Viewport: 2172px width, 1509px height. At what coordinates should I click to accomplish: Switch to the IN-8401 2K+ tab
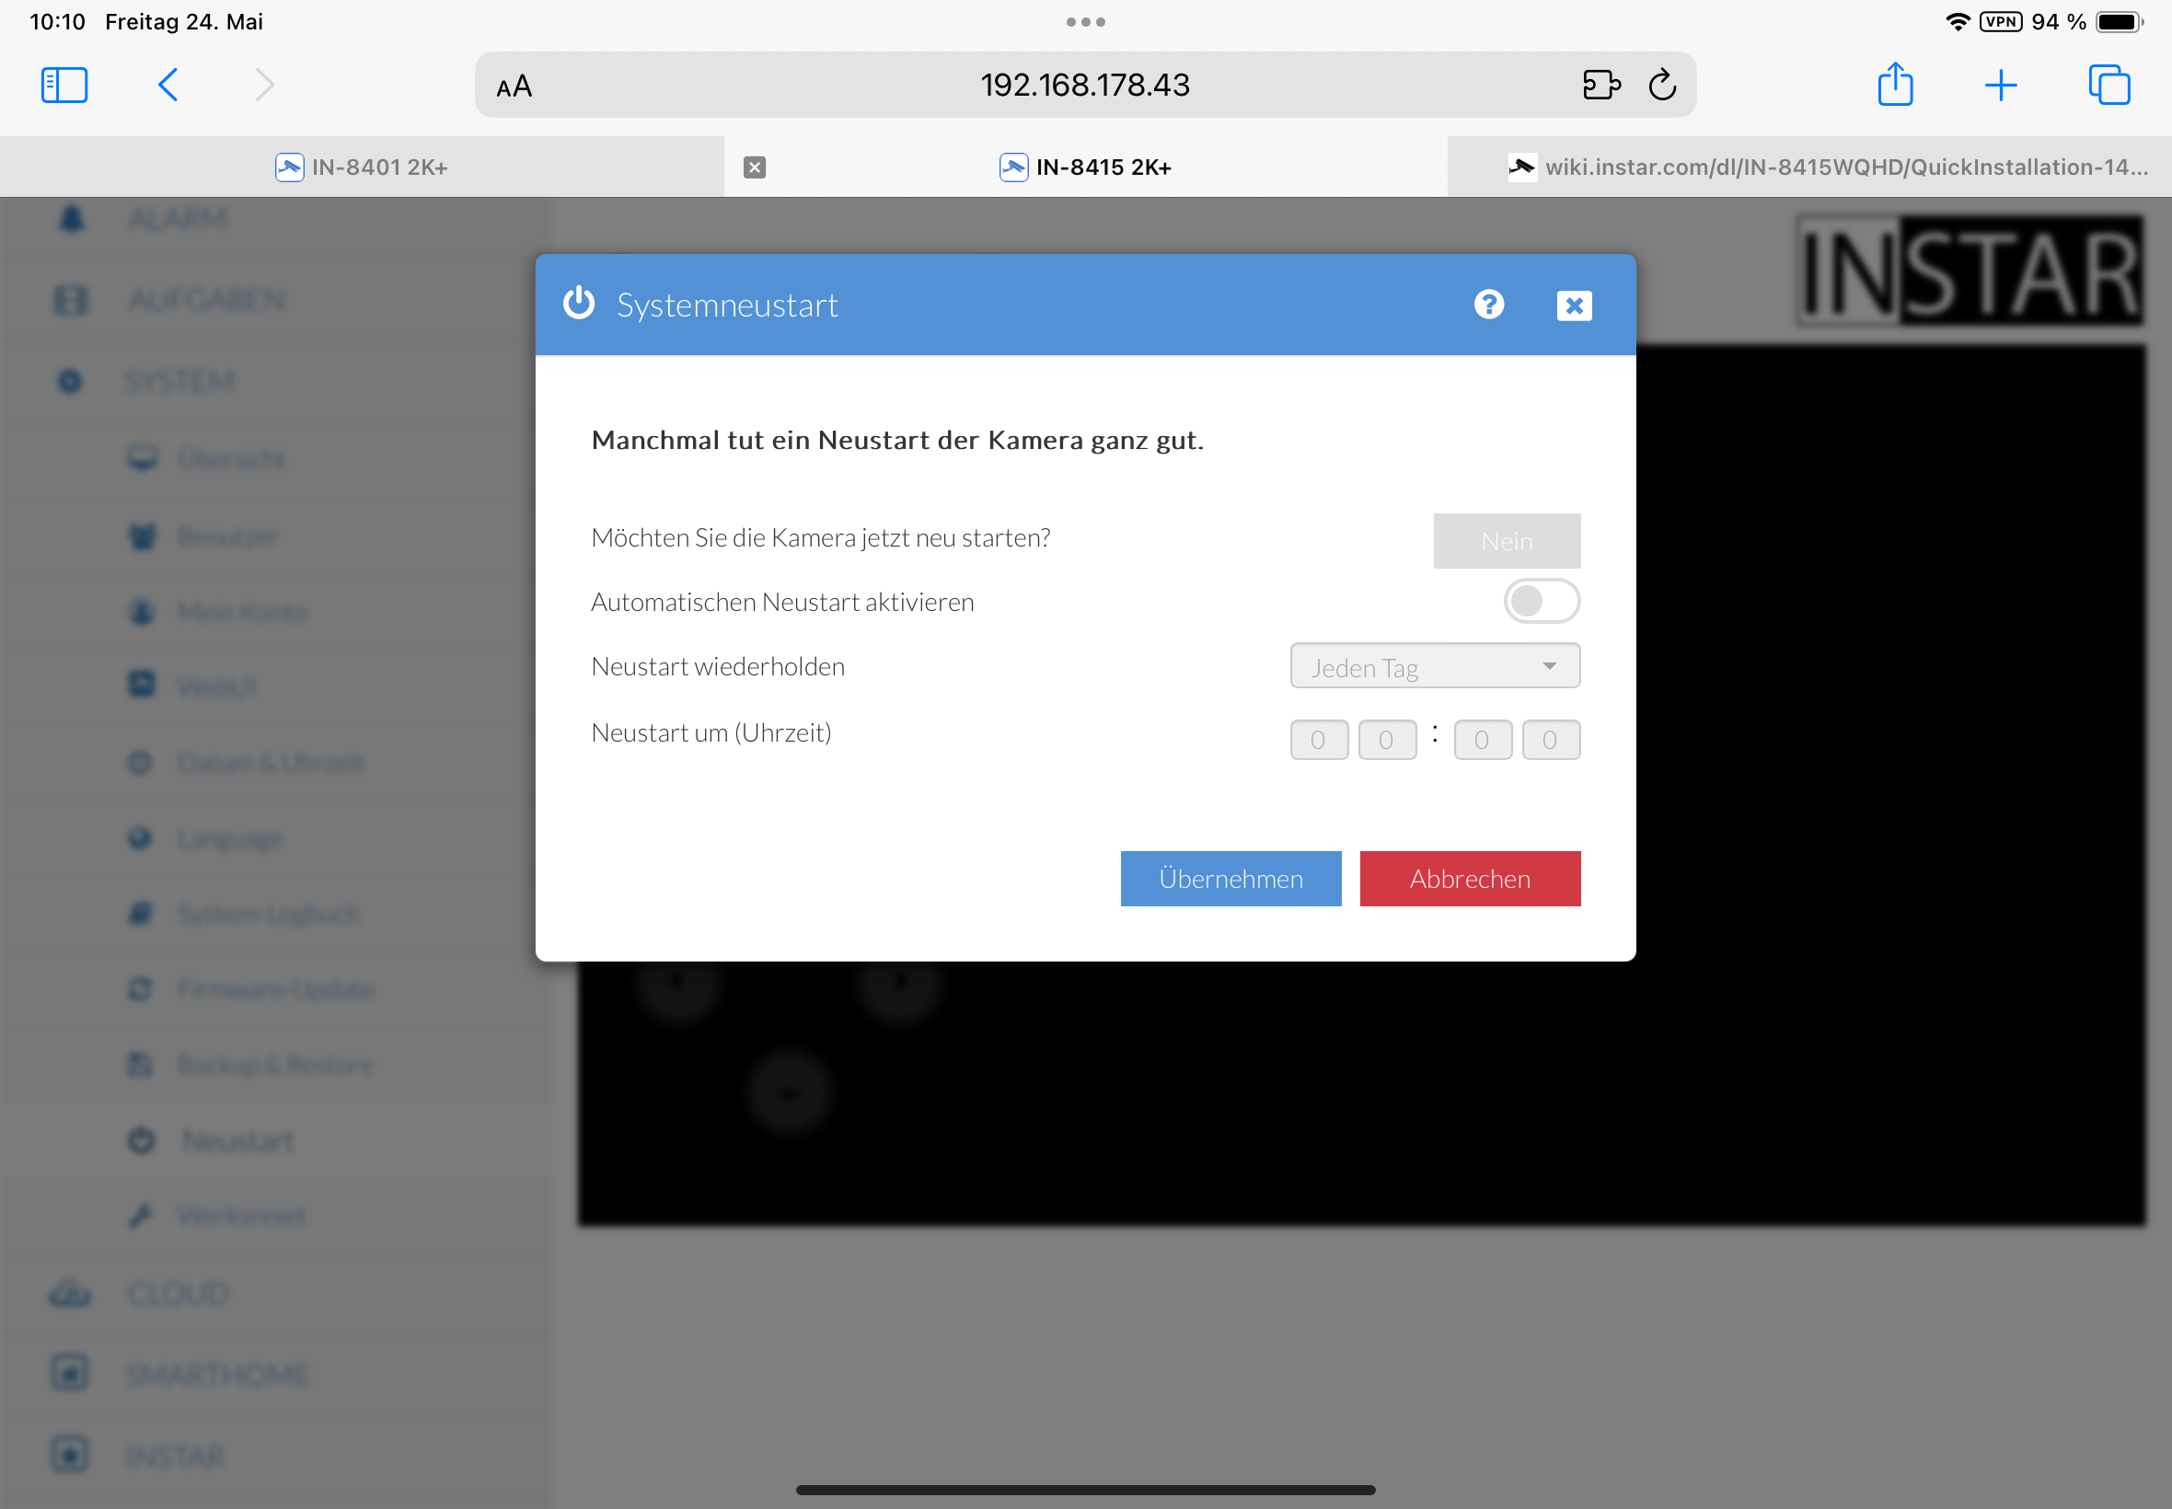(x=361, y=167)
